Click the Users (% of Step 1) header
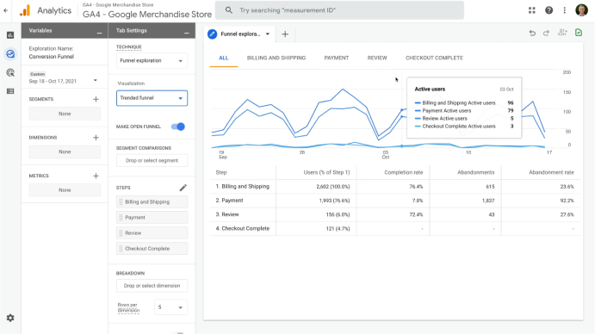The width and height of the screenshot is (595, 334). click(326, 172)
